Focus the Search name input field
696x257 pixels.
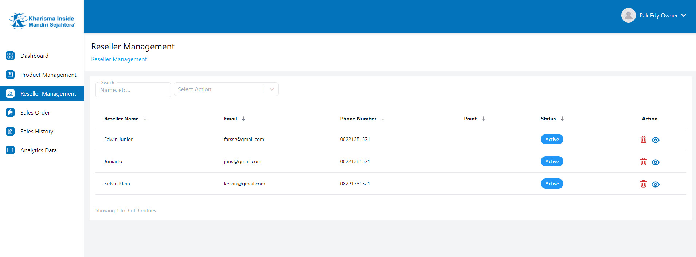pyautogui.click(x=133, y=90)
